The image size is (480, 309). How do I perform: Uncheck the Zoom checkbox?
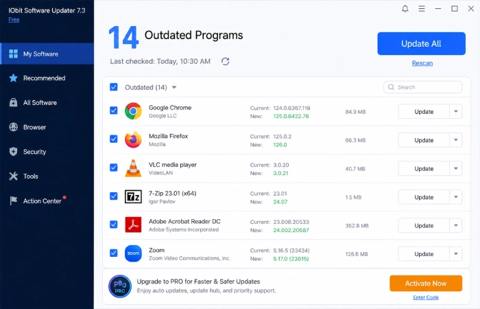114,253
